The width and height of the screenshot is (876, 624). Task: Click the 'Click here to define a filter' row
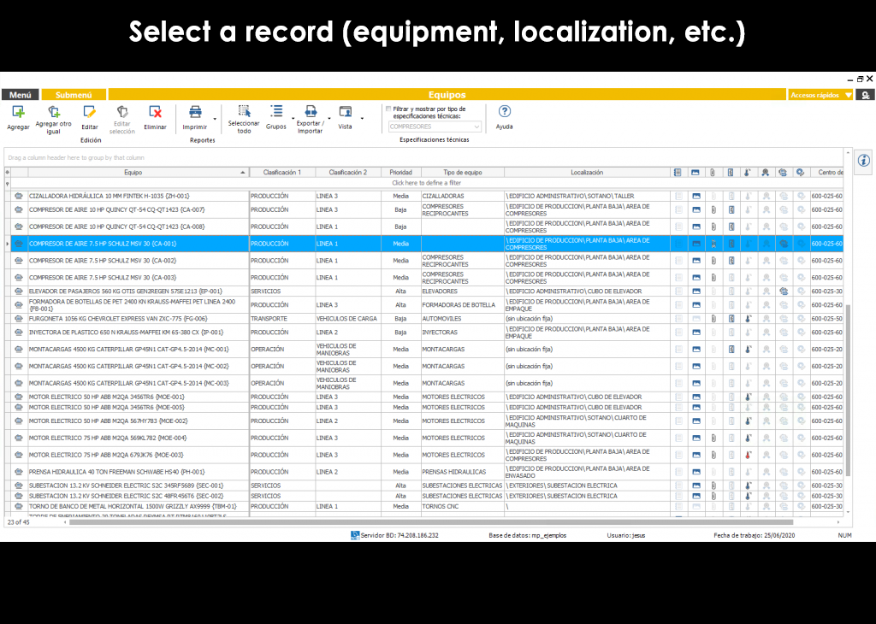click(x=426, y=183)
